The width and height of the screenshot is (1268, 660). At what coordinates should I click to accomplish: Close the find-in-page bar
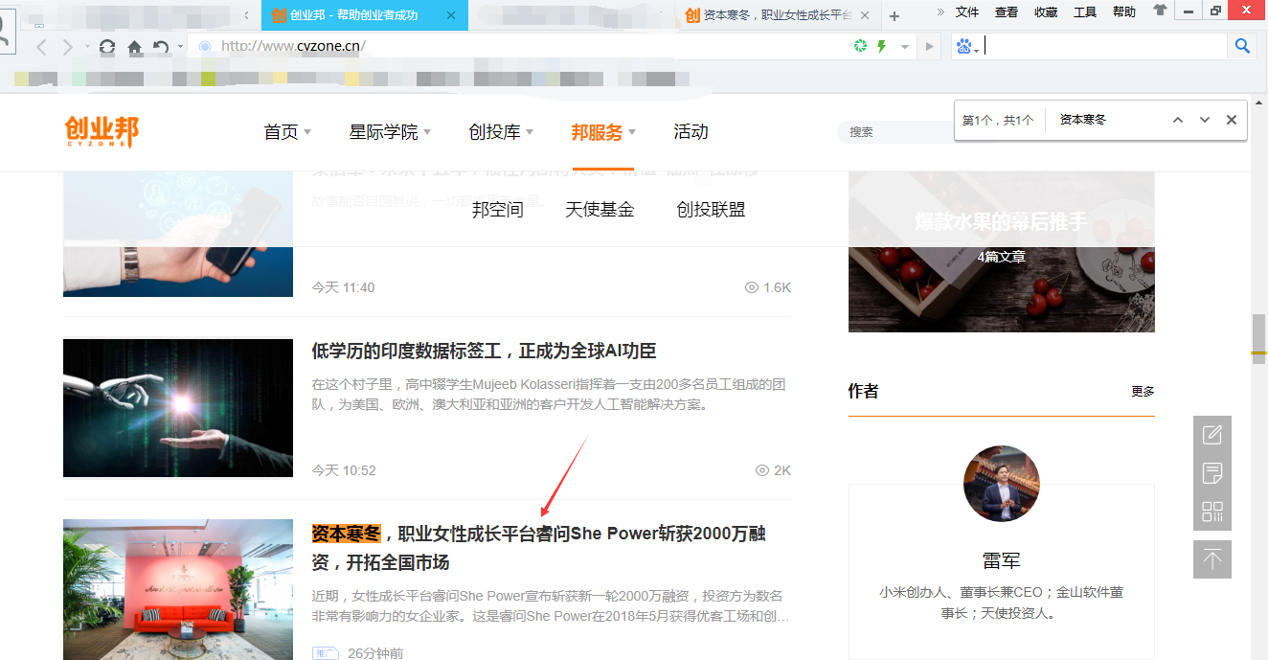[x=1232, y=120]
